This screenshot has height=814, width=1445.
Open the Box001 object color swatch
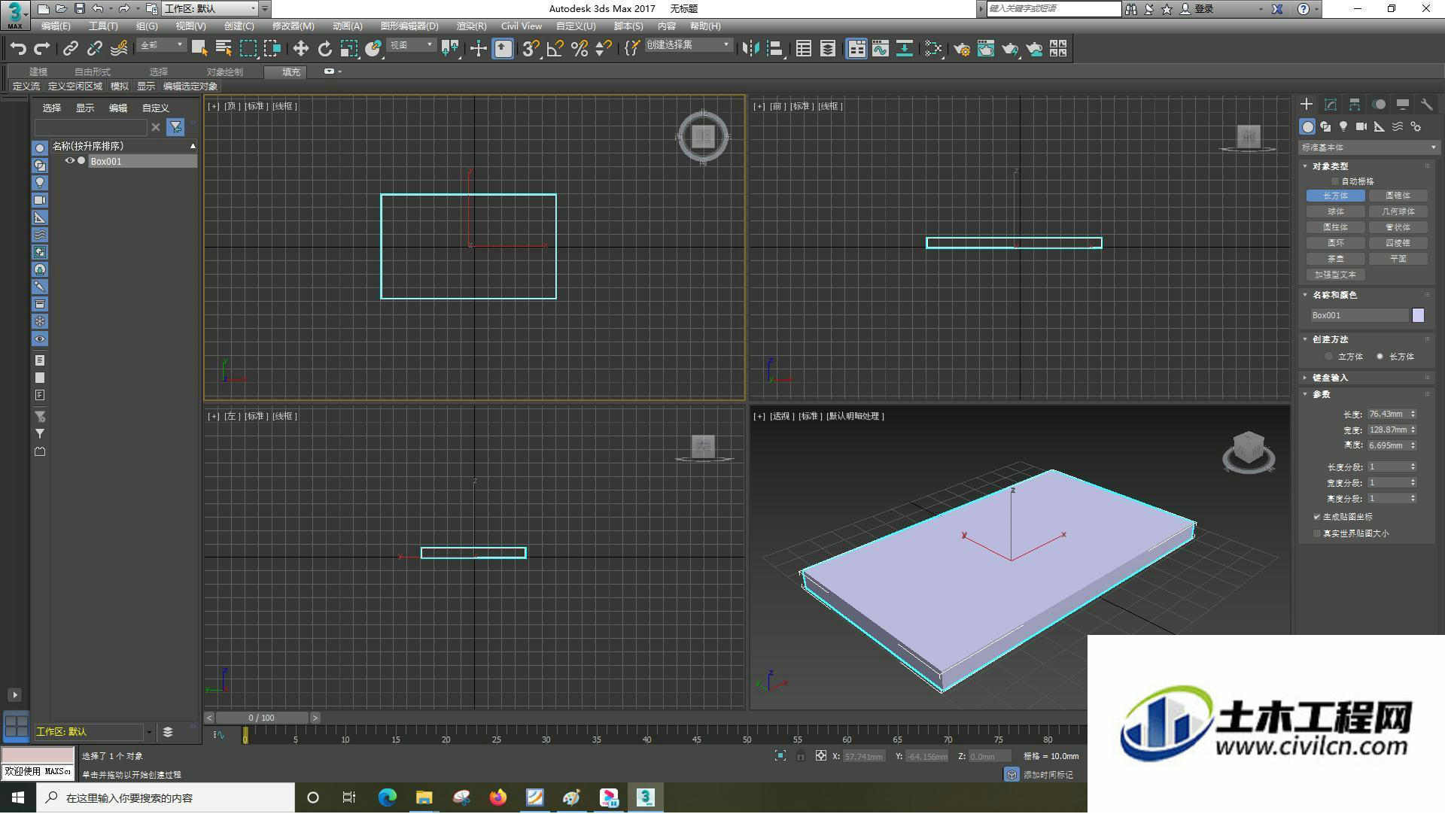1418,316
